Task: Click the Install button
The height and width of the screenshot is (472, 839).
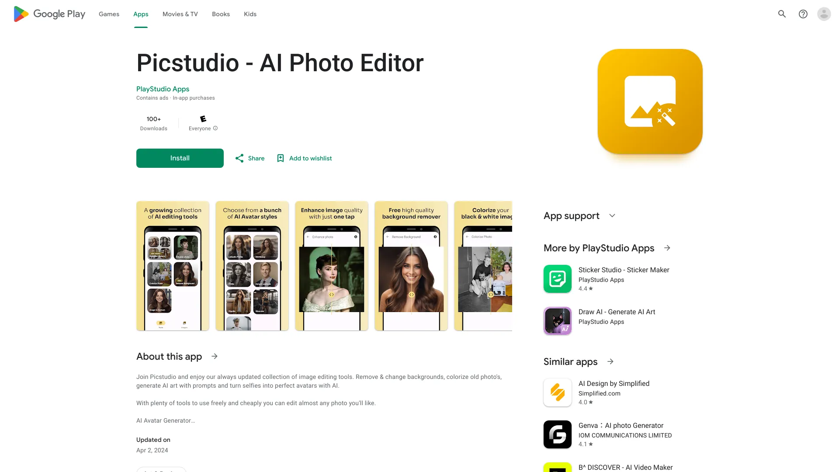Action: pyautogui.click(x=180, y=158)
